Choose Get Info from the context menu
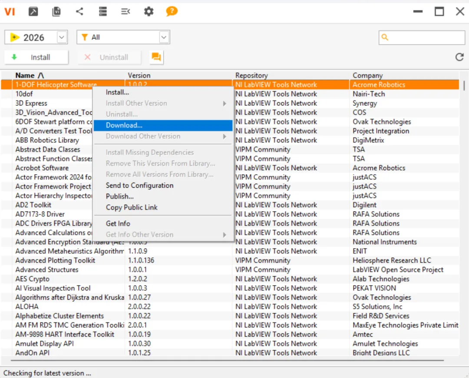Viewport: 469px width, 378px height. [118, 223]
